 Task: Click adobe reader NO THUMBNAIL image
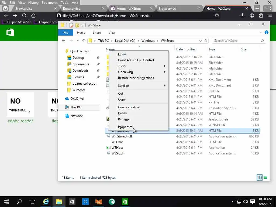(x=20, y=105)
